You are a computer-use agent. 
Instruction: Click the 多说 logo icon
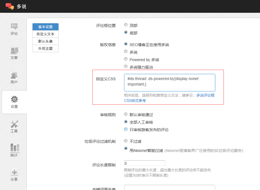(10, 6)
